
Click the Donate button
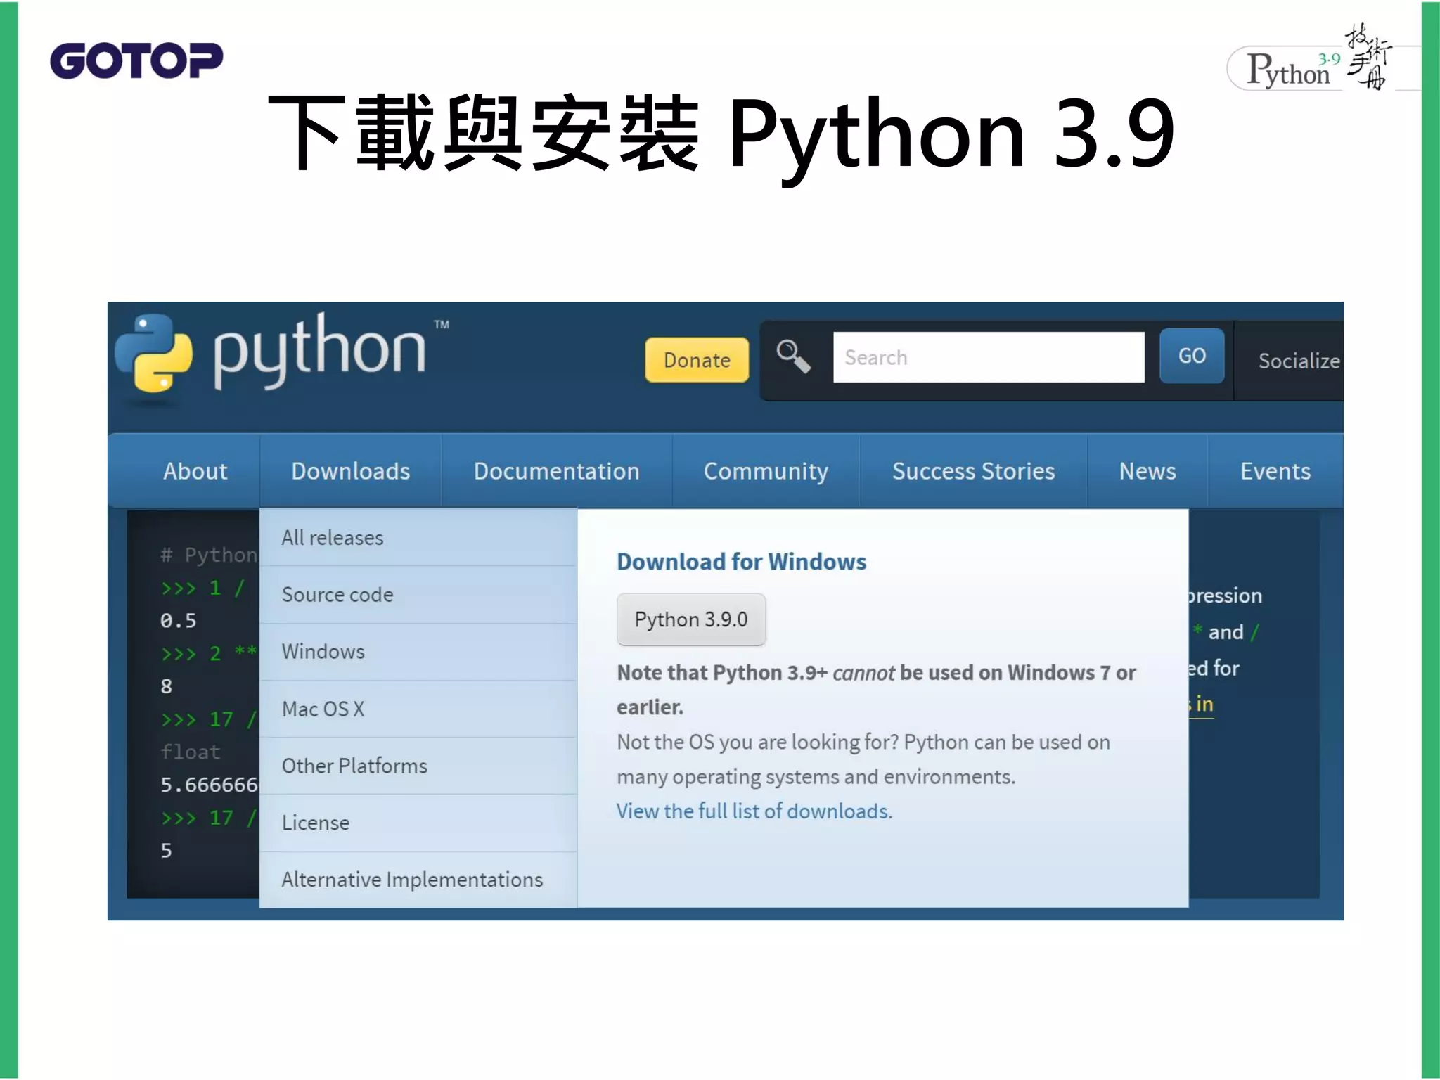click(x=697, y=360)
